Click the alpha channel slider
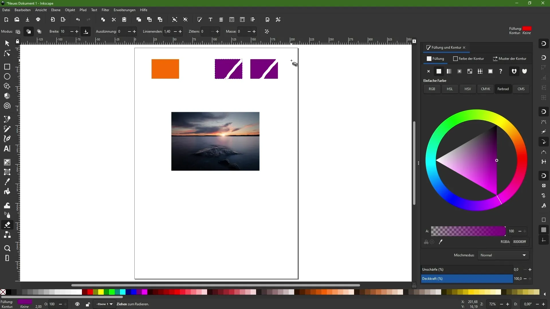This screenshot has width=550, height=309. click(468, 231)
